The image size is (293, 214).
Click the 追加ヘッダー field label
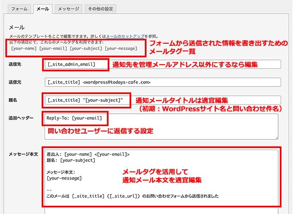point(21,118)
